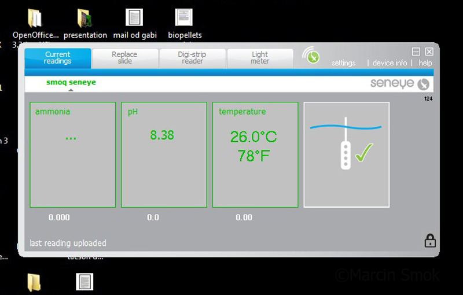Click the 26.0°C temperature value
Image resolution: width=463 pixels, height=295 pixels.
253,137
